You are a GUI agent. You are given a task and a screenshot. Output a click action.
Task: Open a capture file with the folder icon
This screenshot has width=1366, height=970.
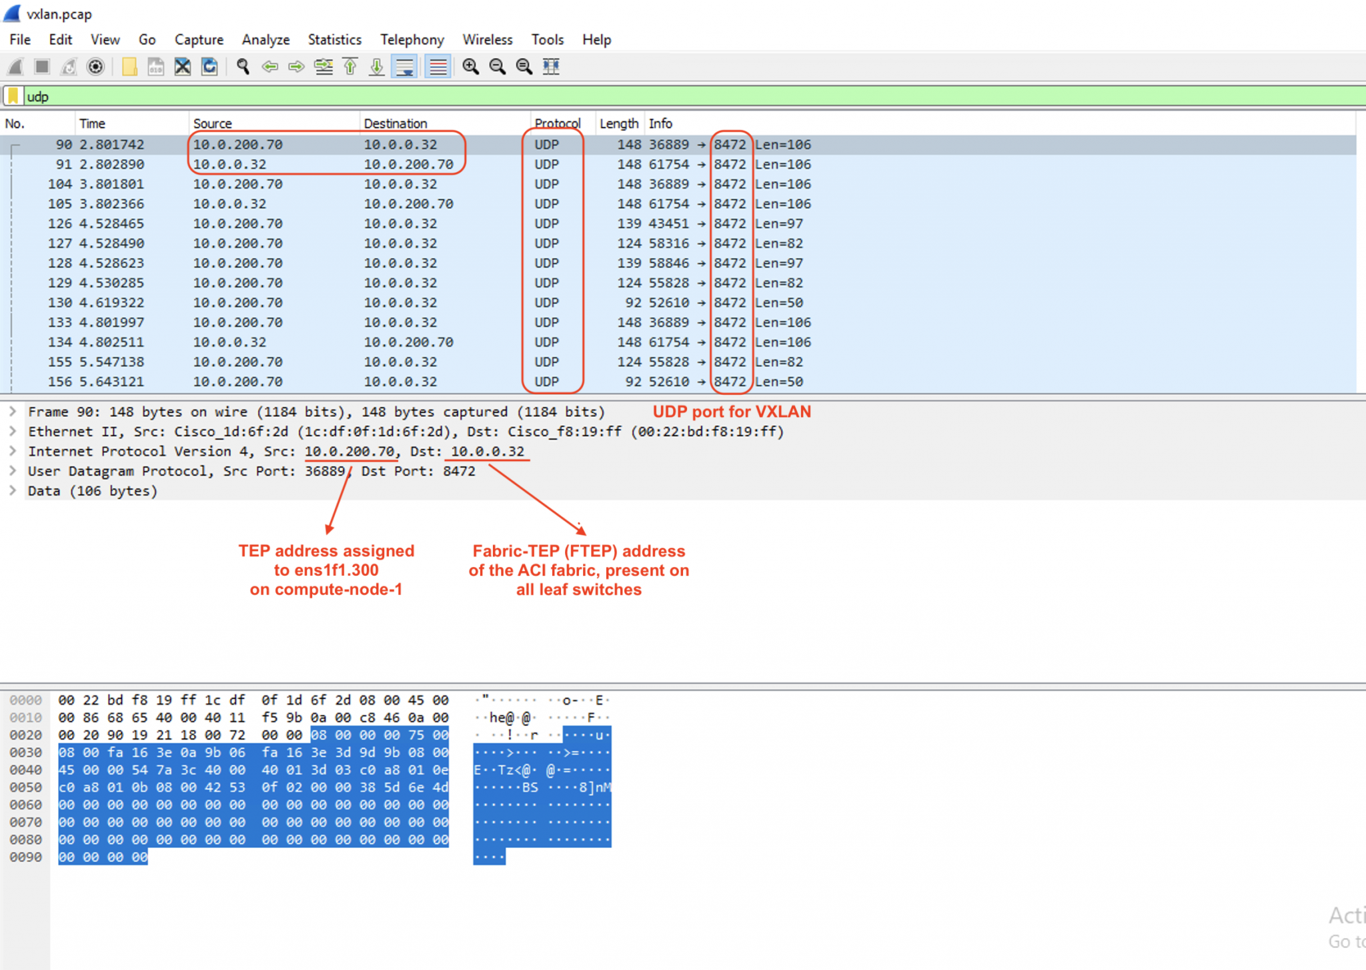click(x=129, y=67)
